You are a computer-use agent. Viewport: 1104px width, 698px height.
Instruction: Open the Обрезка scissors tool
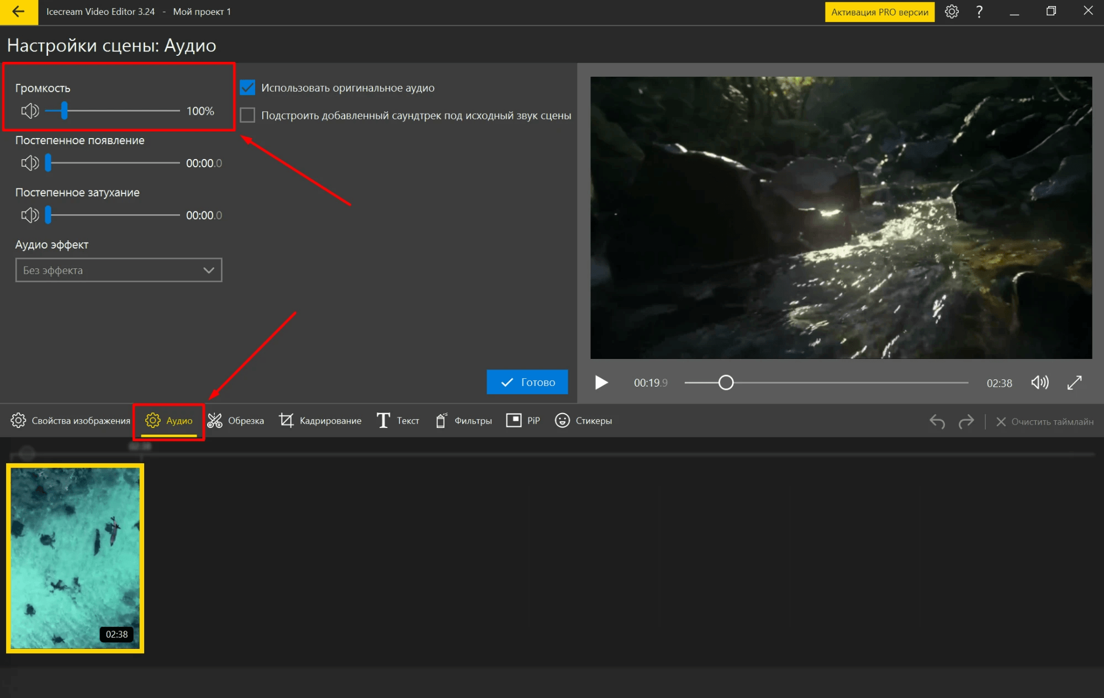tap(236, 421)
